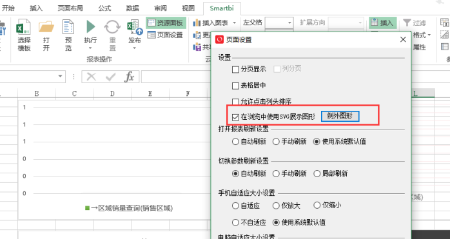Open the 数据 ribbon tab
Screen dimensions: 450x239
click(132, 8)
